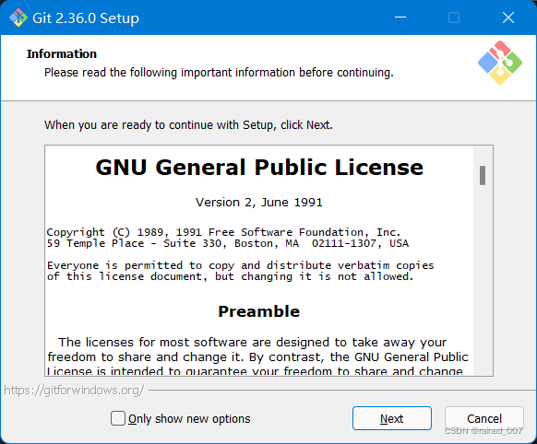Close the Git Setup window
This screenshot has height=444, width=537.
click(x=508, y=18)
